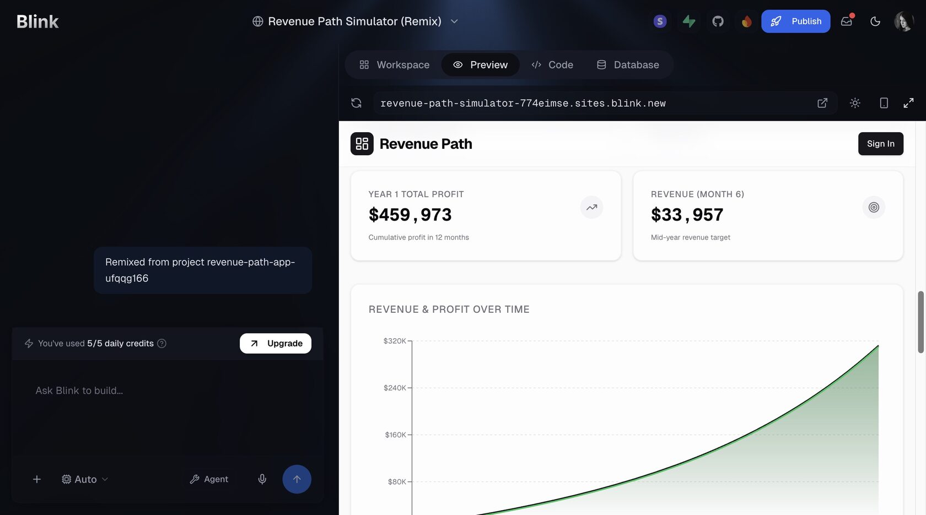Switch to the Workspace tab

click(394, 65)
